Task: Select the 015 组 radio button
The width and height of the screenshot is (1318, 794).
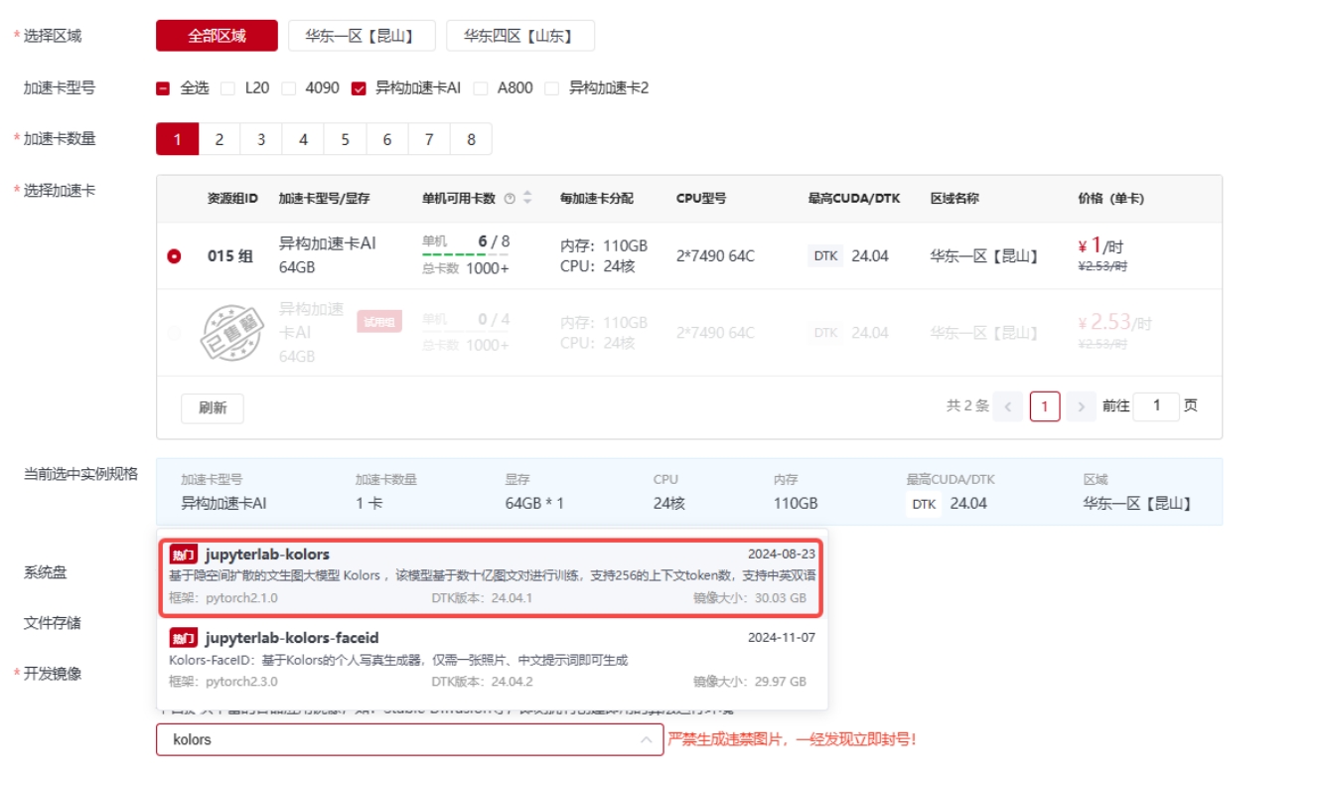Action: click(x=175, y=256)
